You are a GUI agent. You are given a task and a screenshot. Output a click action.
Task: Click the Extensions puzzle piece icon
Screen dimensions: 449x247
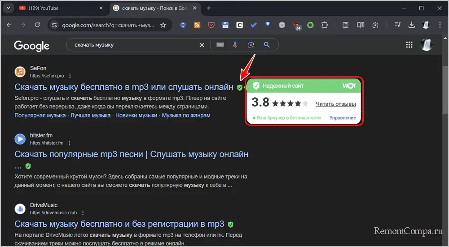click(x=324, y=25)
